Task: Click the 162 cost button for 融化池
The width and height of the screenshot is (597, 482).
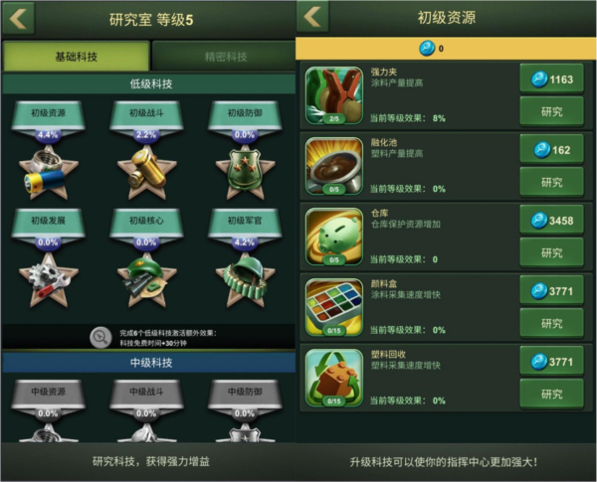Action: (551, 150)
